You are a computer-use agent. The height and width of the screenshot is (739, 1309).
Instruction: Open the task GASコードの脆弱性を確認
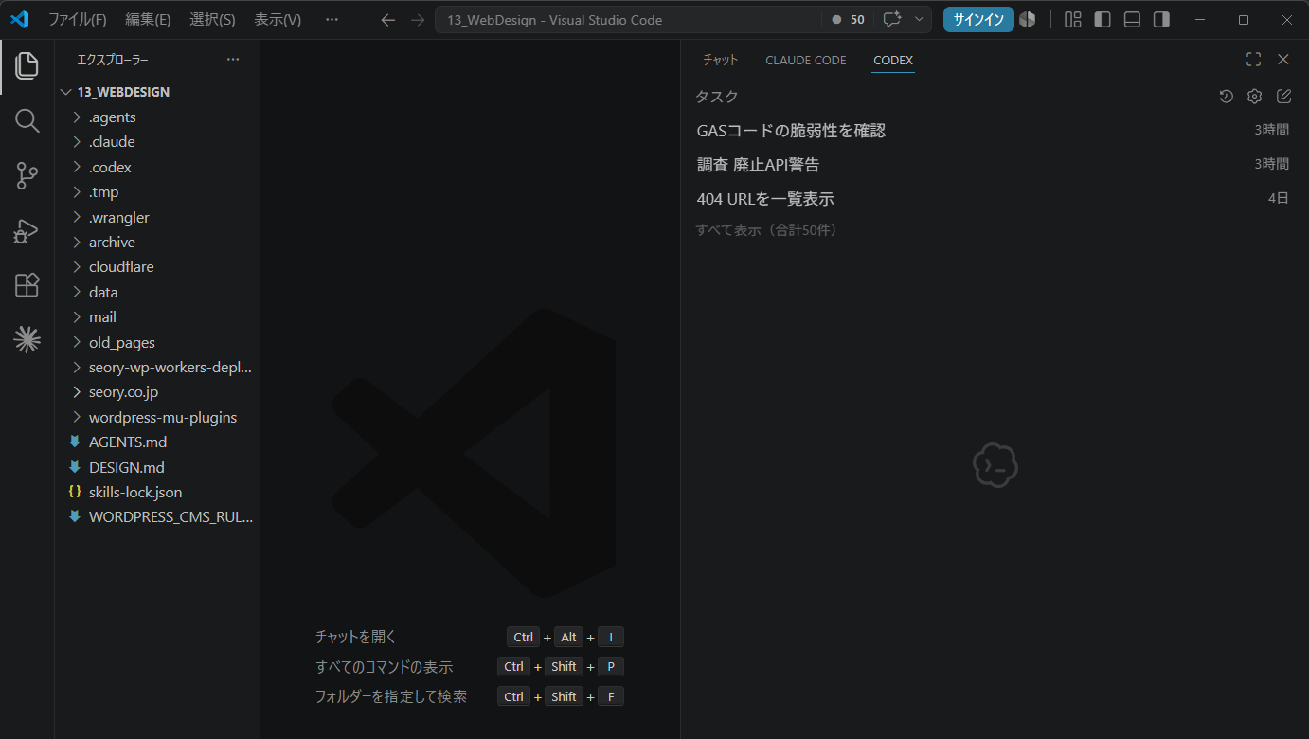pos(993,131)
